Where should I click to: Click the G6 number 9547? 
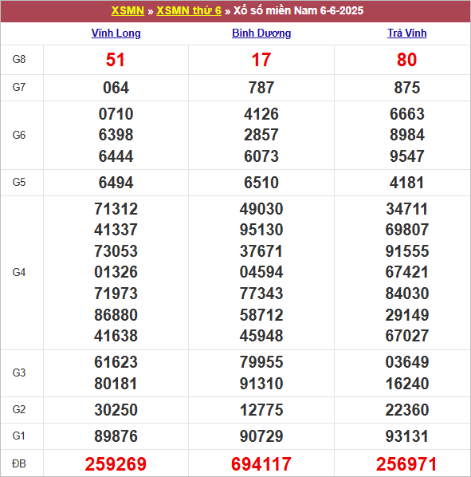[407, 156]
